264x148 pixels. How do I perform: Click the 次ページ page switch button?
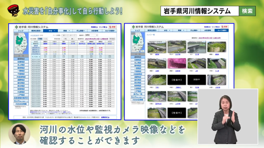point(73,35)
